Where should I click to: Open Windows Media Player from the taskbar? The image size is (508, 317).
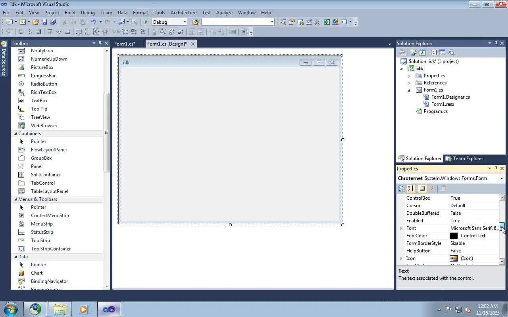84,309
